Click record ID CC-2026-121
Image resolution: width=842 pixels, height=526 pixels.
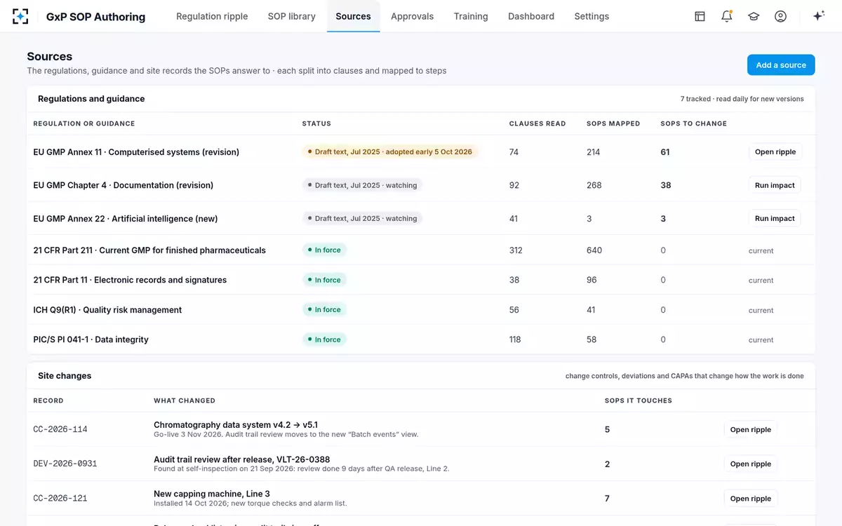(60, 498)
